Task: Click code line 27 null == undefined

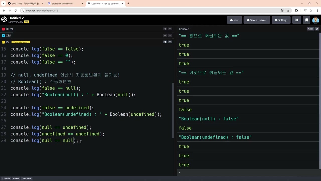Action: [51, 127]
